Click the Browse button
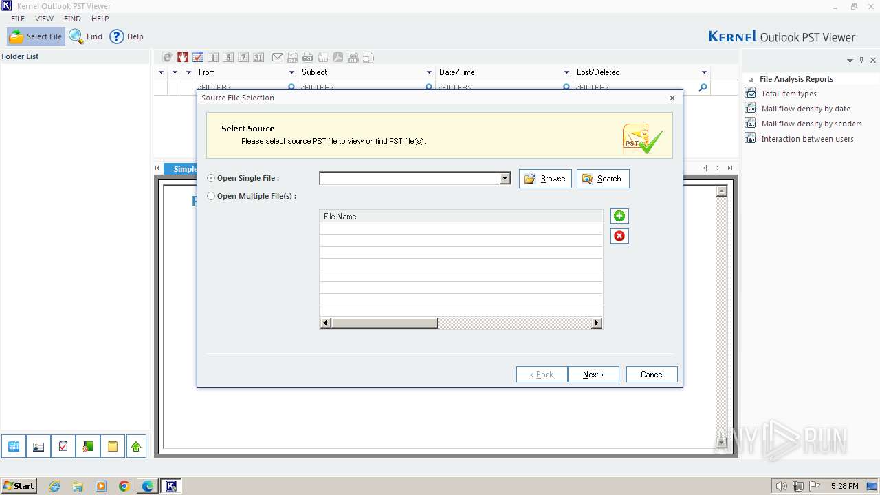The image size is (880, 495). pyautogui.click(x=545, y=179)
